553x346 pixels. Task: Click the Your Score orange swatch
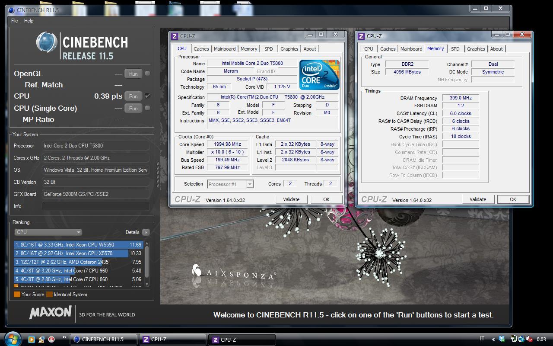17,295
